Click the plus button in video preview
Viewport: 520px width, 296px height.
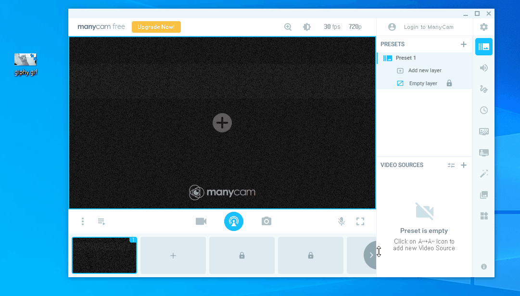pos(222,123)
